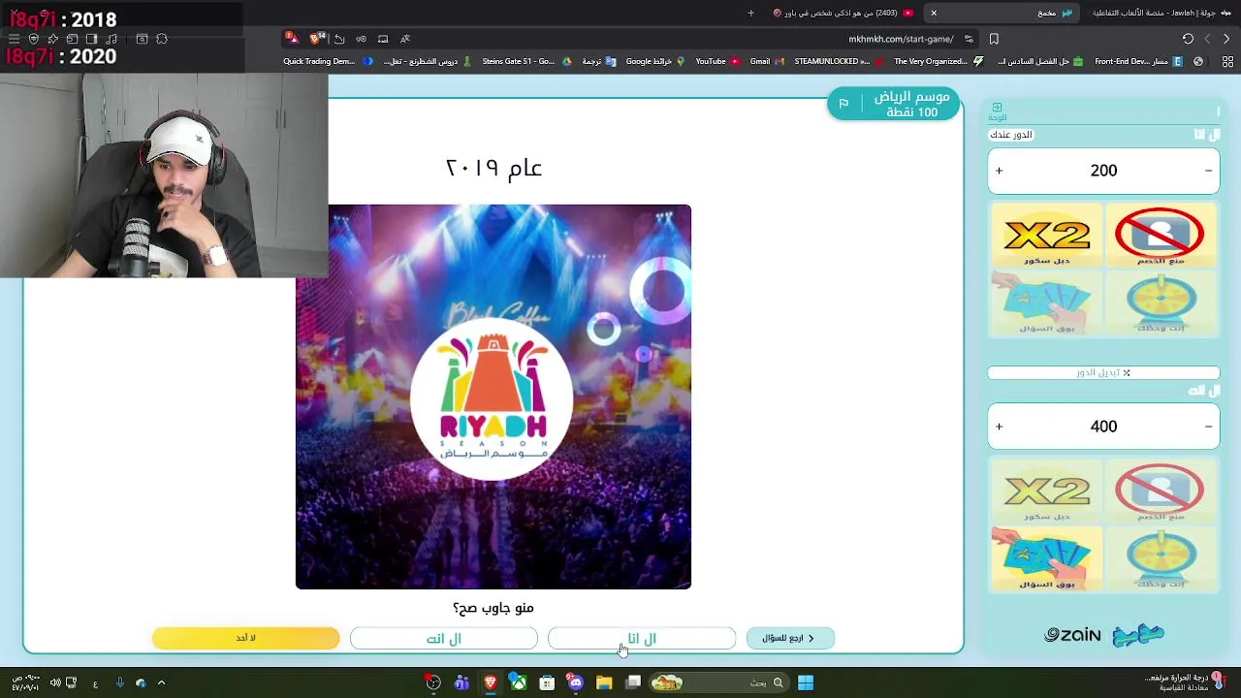Open the STEAMUNLOCKED bookmark
This screenshot has height=698, width=1241.
(x=840, y=61)
